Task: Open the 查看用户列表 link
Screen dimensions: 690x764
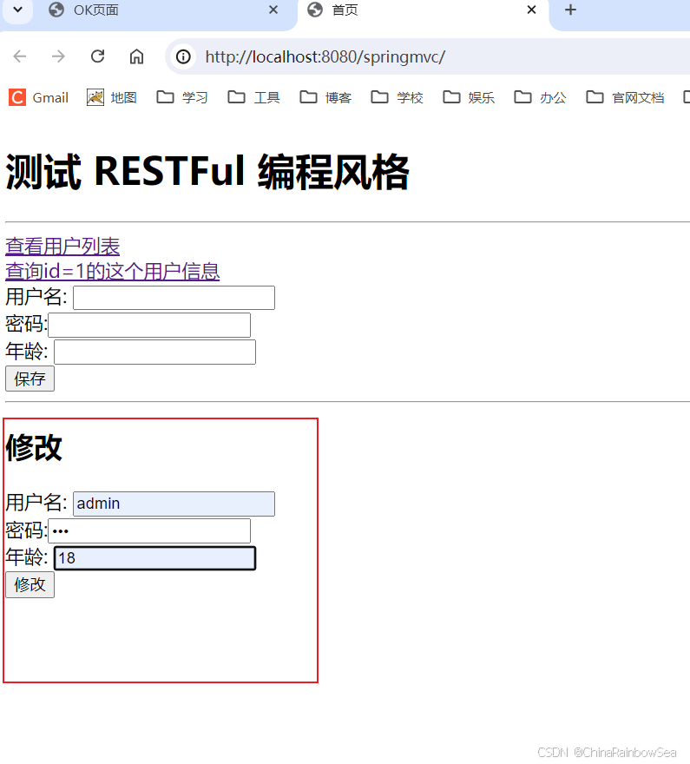Action: [x=62, y=247]
